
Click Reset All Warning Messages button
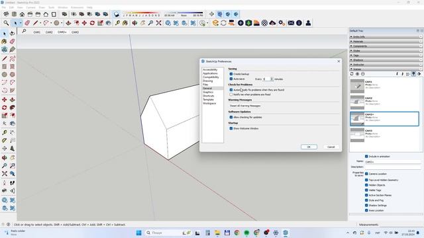point(245,106)
